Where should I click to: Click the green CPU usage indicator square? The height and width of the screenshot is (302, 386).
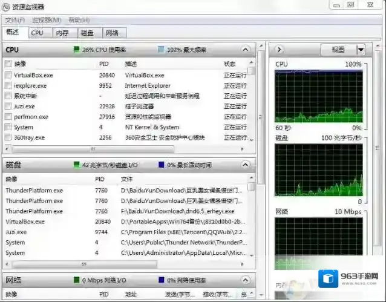pyautogui.click(x=77, y=50)
